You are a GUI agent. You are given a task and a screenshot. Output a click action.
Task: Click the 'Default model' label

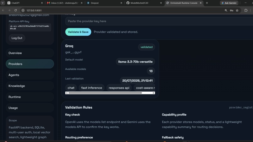(x=74, y=60)
